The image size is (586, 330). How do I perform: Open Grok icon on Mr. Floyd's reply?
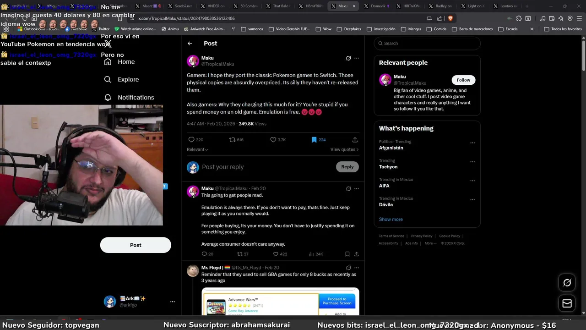coord(348,268)
